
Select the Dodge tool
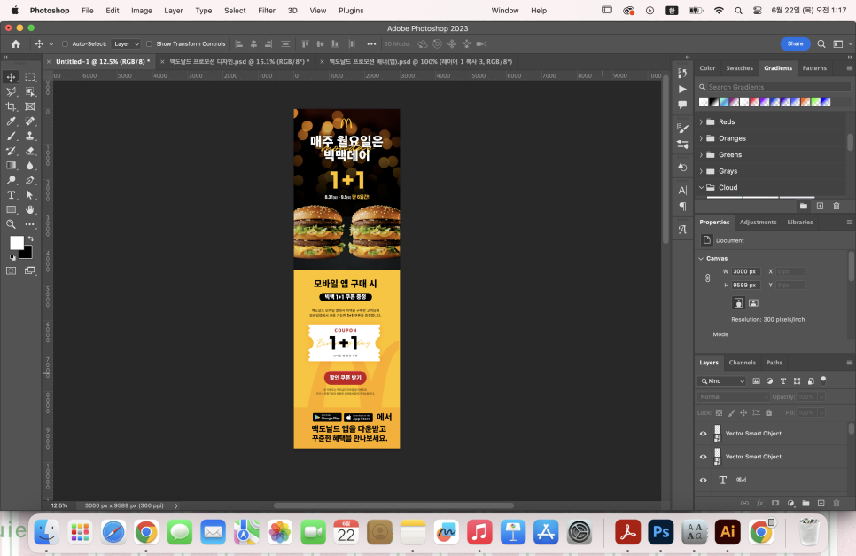pyautogui.click(x=11, y=180)
